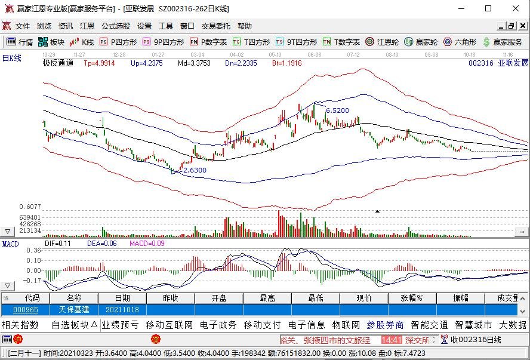
Task: Click the stepper beside 深交所 in the ticker
Action: [434, 339]
